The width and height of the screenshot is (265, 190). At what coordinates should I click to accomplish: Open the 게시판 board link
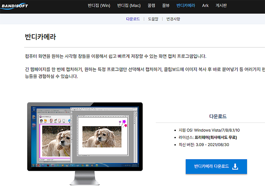coord(221,6)
